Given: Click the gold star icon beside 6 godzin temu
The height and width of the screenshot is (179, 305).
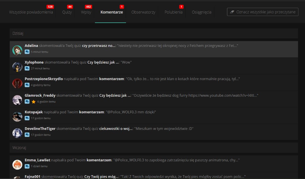Looking at the screenshot, I should click(33, 102).
